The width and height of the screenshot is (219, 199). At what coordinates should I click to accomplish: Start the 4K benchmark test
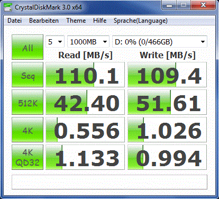point(28,130)
